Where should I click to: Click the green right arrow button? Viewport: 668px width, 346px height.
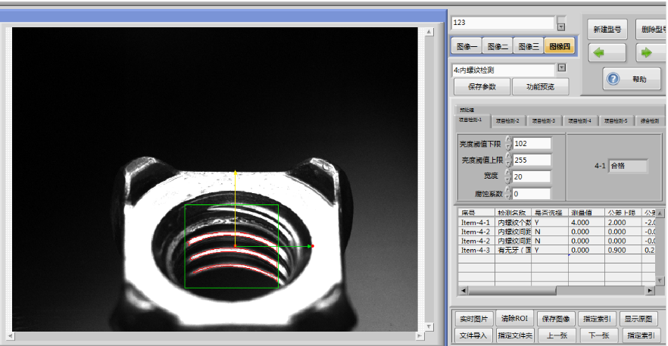click(646, 53)
